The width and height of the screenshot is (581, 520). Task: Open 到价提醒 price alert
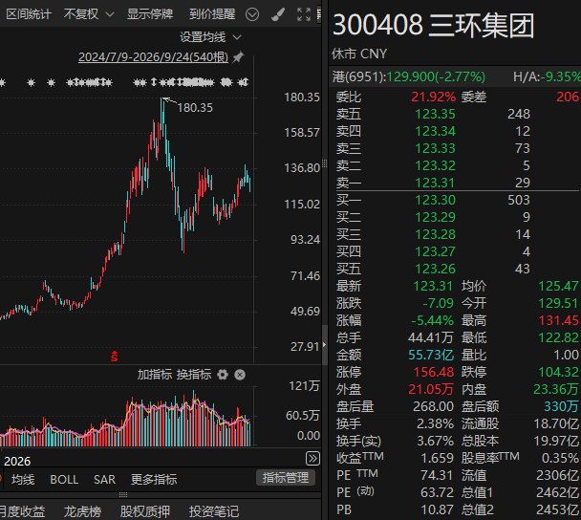tap(212, 14)
